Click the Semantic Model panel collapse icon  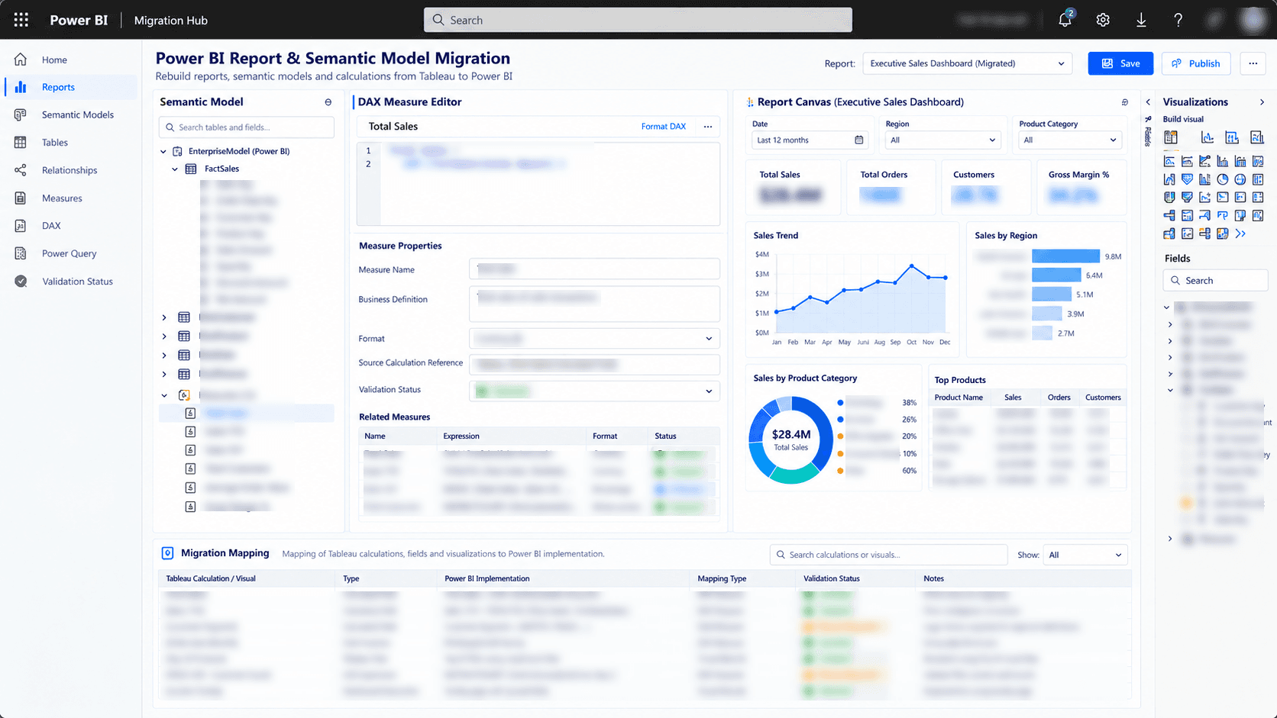pos(328,102)
